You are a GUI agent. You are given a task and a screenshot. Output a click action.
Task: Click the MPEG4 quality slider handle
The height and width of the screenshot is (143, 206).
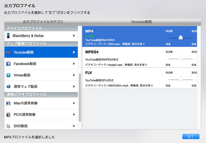[181, 58]
